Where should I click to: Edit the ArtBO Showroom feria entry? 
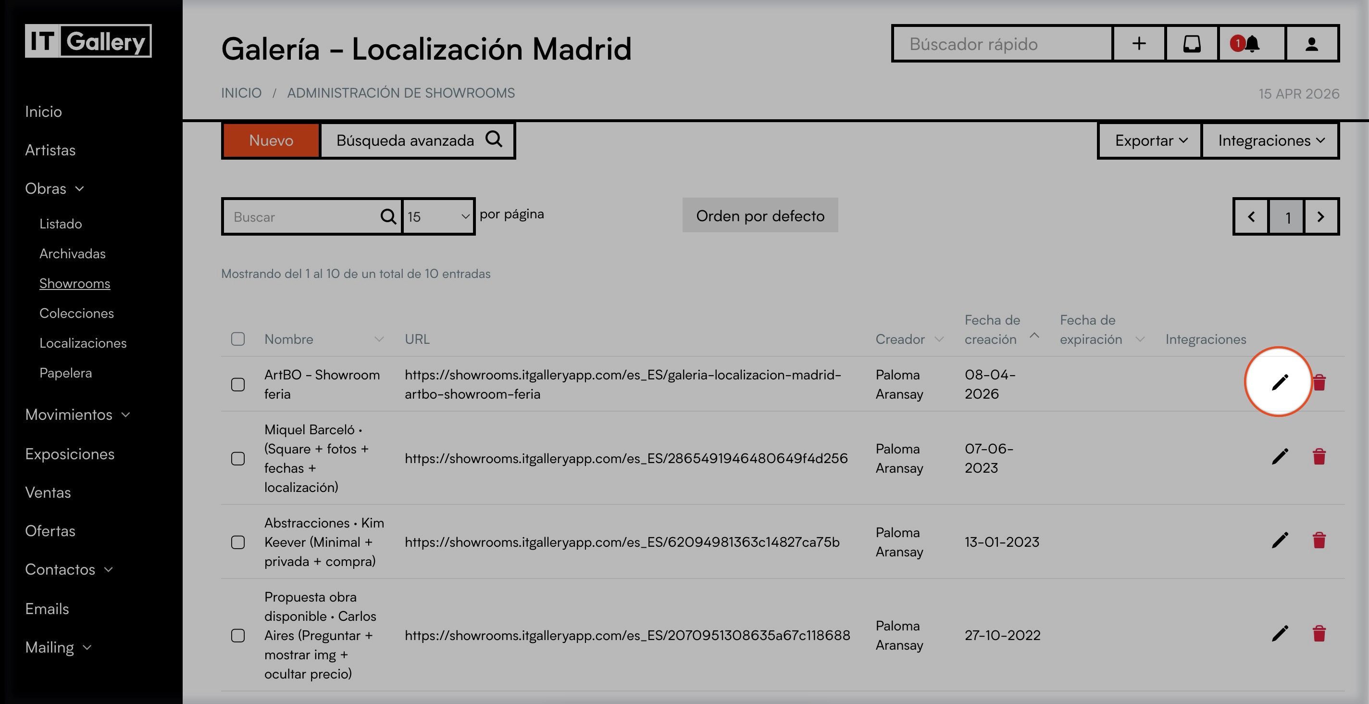(1279, 382)
